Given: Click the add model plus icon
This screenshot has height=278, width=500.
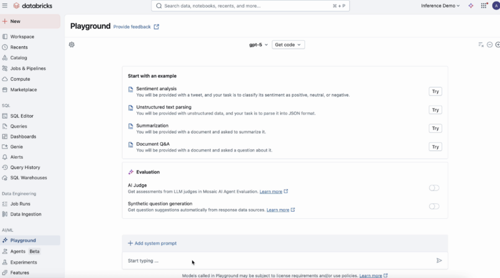Looking at the screenshot, I should pos(497,45).
